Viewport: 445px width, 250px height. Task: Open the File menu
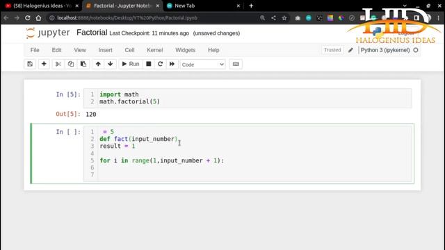pos(35,50)
